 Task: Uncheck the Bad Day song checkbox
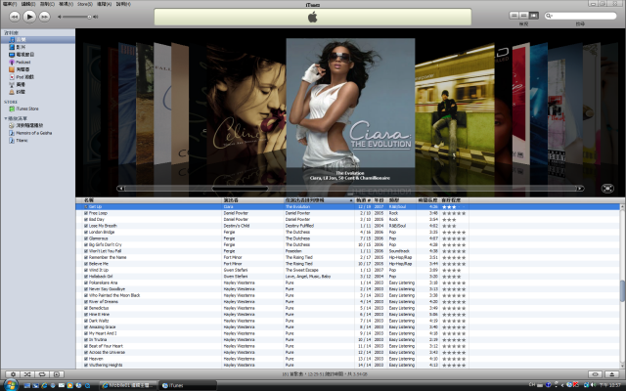(x=86, y=219)
